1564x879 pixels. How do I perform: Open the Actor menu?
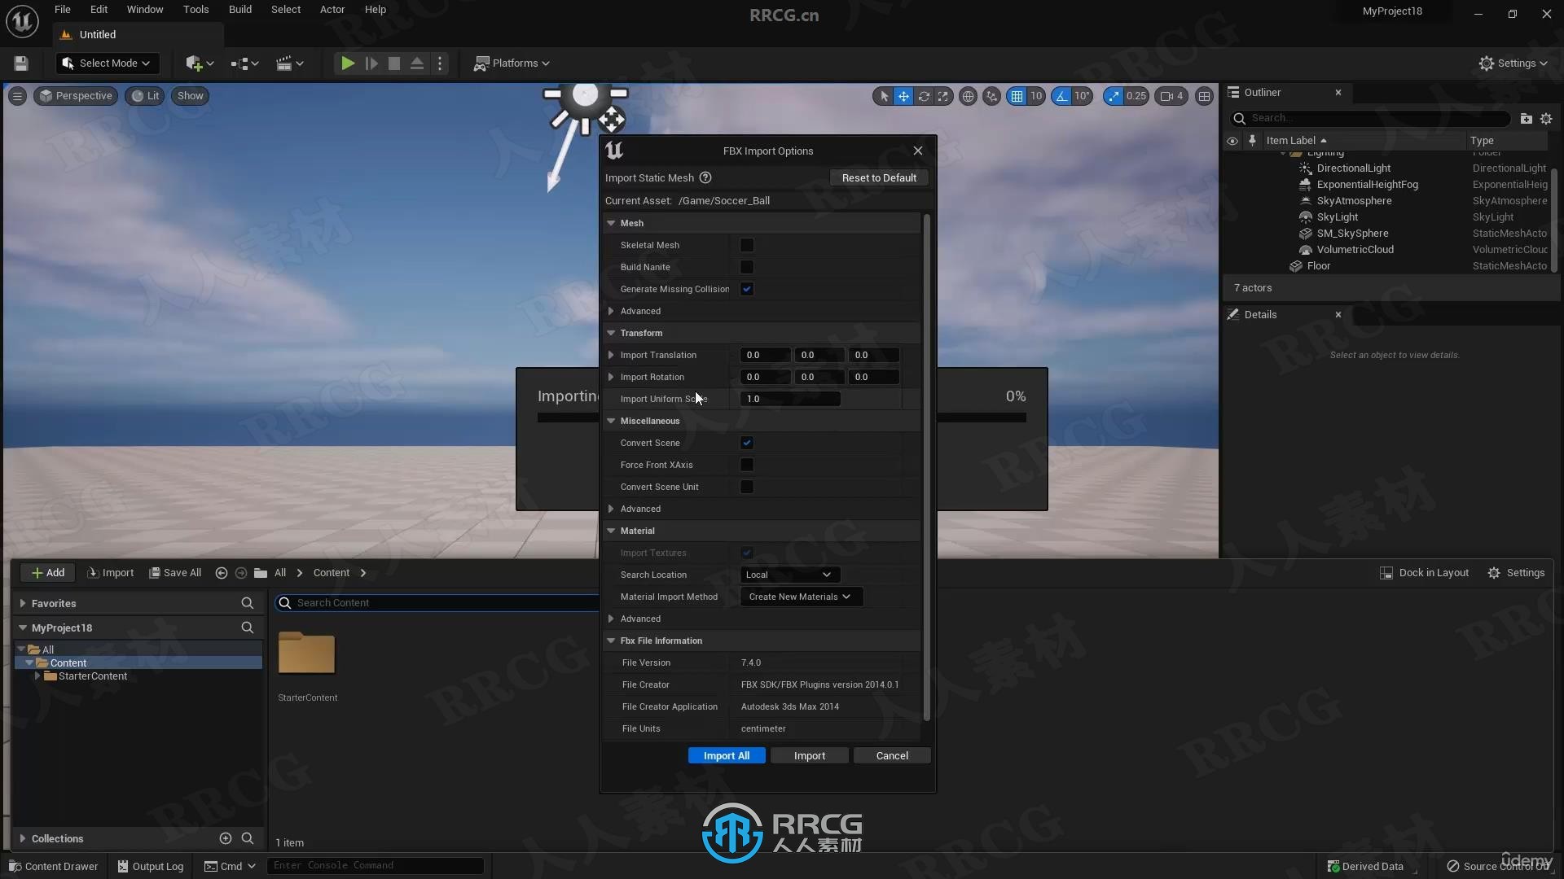click(x=332, y=10)
